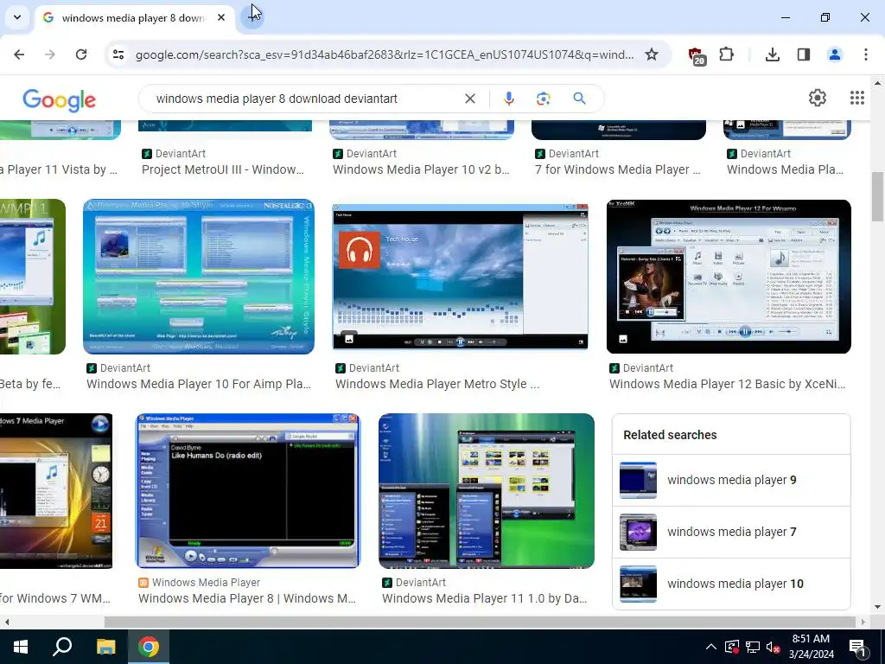Open the Chrome profile avatar
Image resolution: width=885 pixels, height=664 pixels.
click(x=834, y=54)
